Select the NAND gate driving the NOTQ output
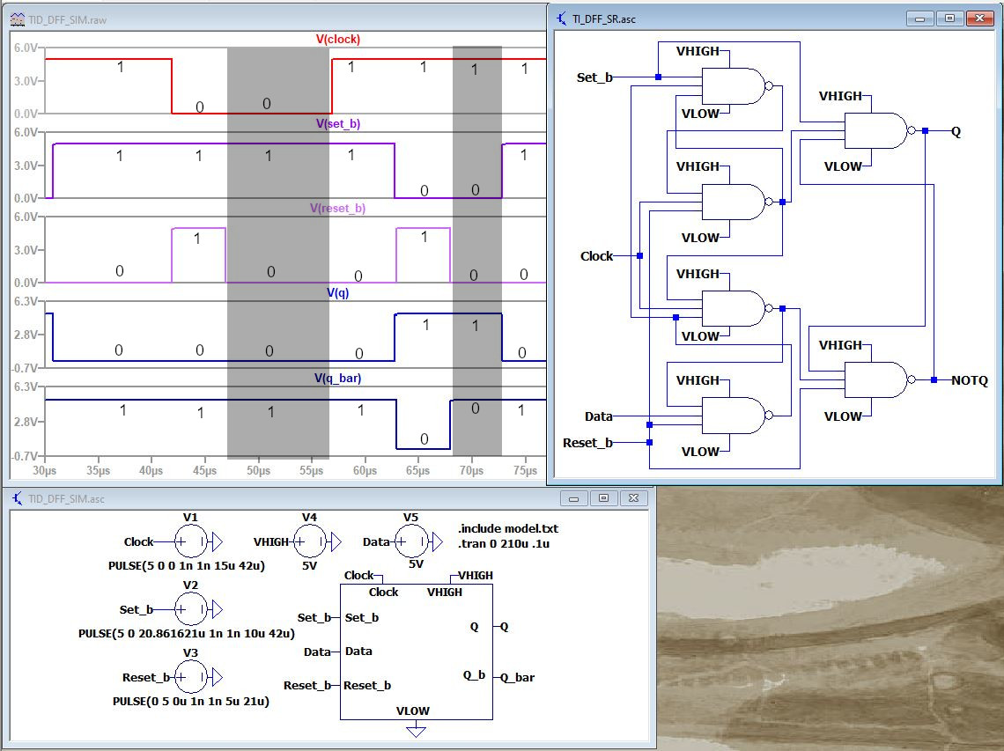 tap(875, 379)
